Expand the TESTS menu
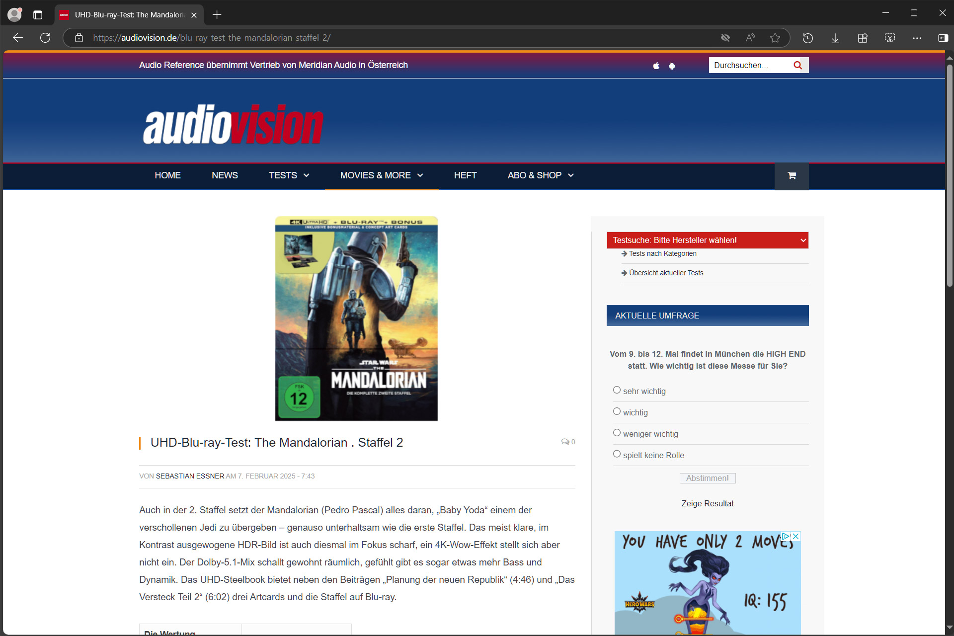Image resolution: width=954 pixels, height=636 pixels. tap(289, 175)
